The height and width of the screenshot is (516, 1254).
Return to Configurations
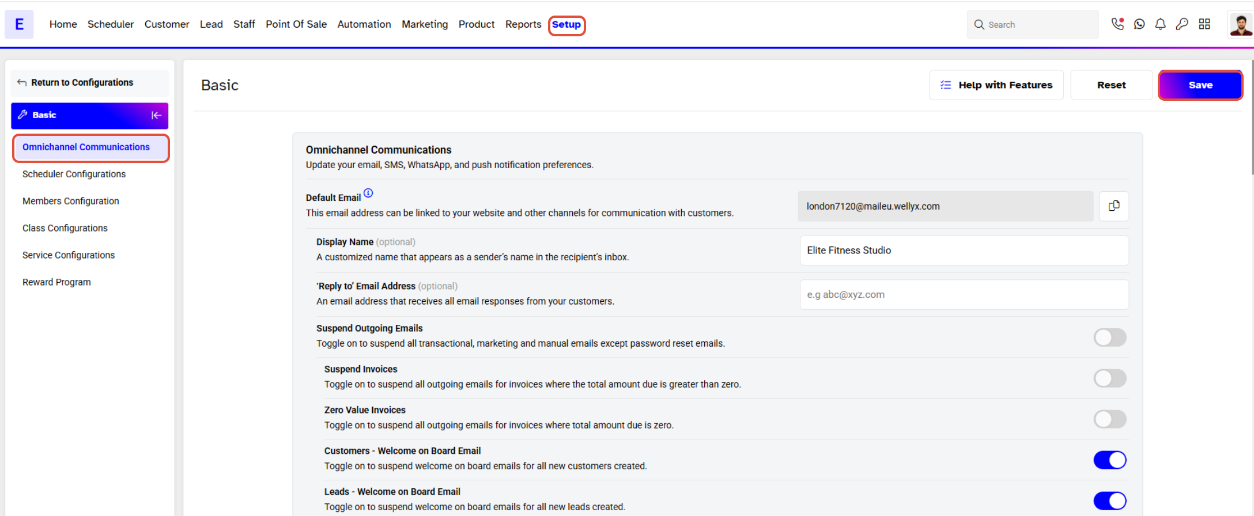(89, 82)
